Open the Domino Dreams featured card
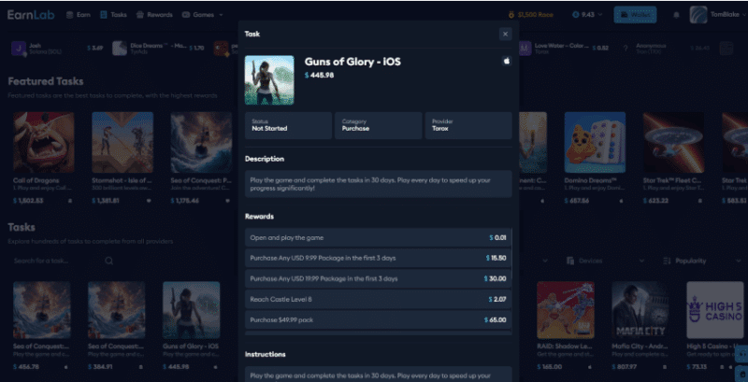The width and height of the screenshot is (748, 382). [595, 158]
